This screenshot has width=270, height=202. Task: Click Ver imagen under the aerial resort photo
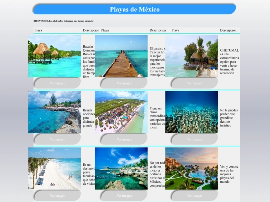tap(124, 139)
